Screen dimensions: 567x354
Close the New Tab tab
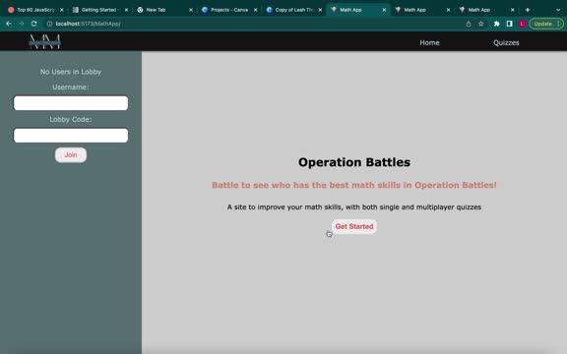(x=191, y=10)
